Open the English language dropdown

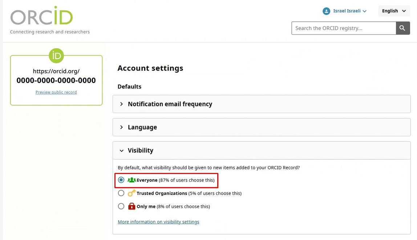point(394,11)
